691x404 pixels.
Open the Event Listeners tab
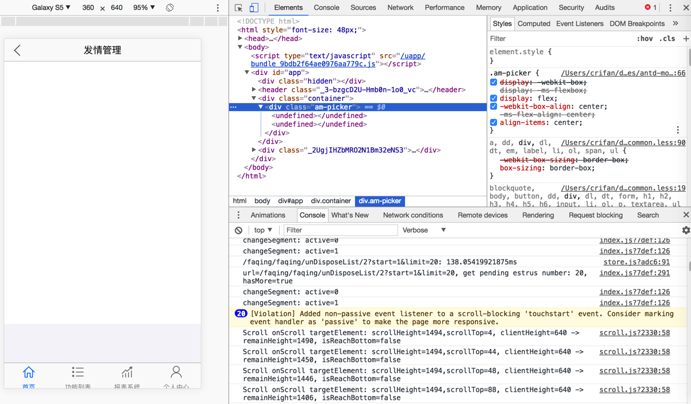[x=580, y=24]
